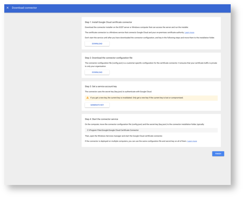This screenshot has height=197, width=243.
Task: Click the installation folder path box
Action: (x=151, y=130)
